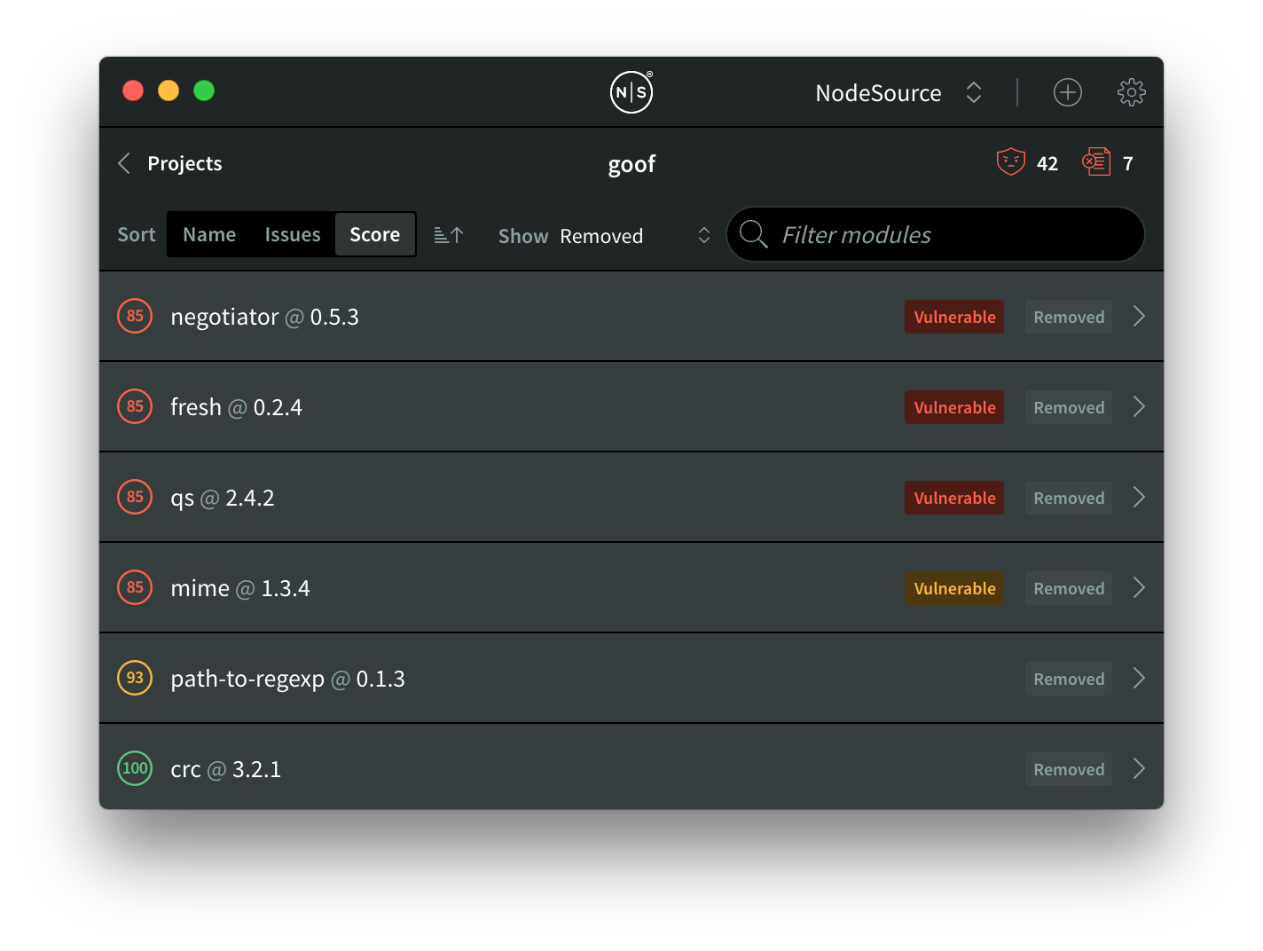The image size is (1263, 951).
Task: Expand the fresh row chevron
Action: pyautogui.click(x=1139, y=407)
